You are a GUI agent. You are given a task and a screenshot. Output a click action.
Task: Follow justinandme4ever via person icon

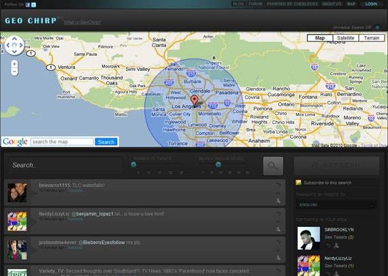tap(278, 258)
